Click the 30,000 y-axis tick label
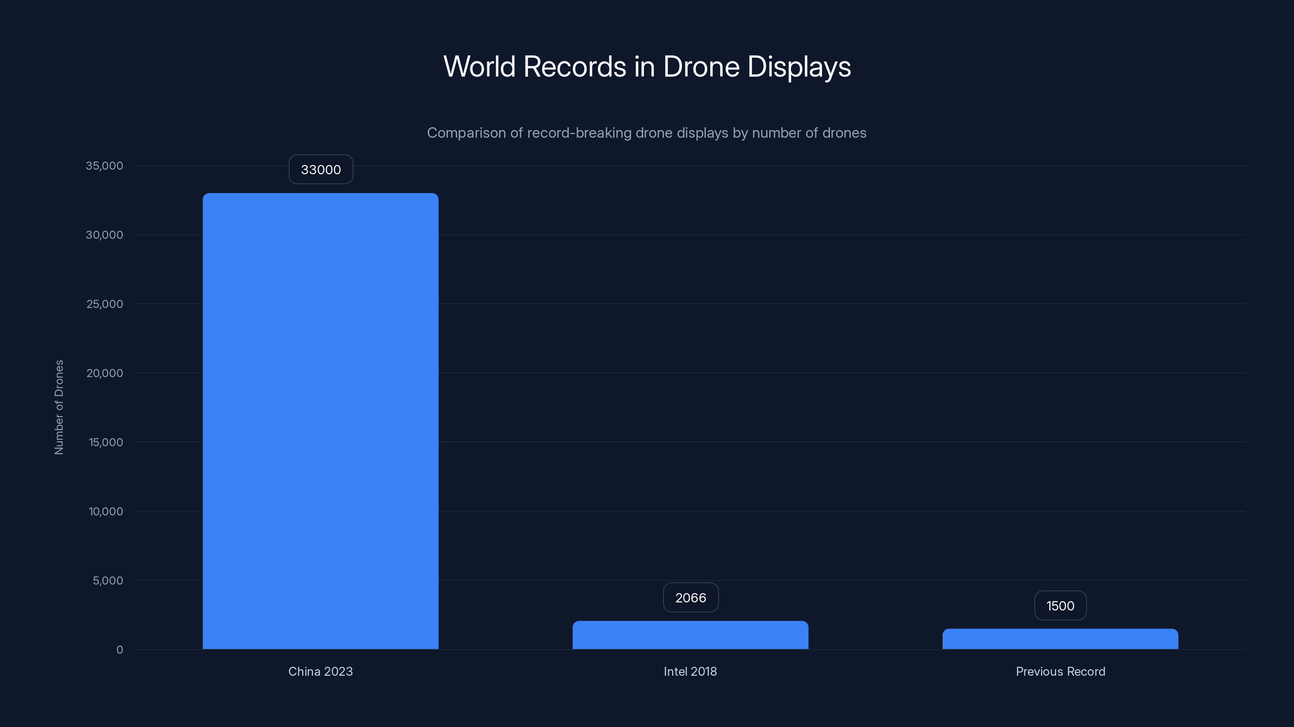 click(x=104, y=235)
